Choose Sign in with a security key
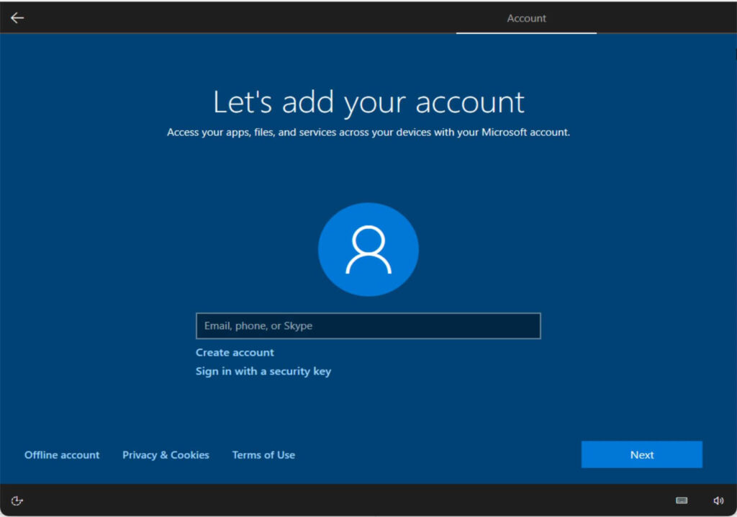 click(263, 371)
